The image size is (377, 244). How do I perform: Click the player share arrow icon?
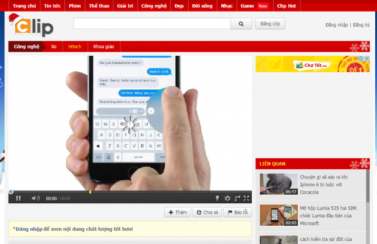(237, 198)
